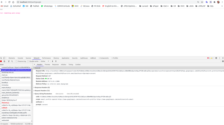Show more bookmarks overflow chevron
The image size is (224, 125).
click(222, 6)
